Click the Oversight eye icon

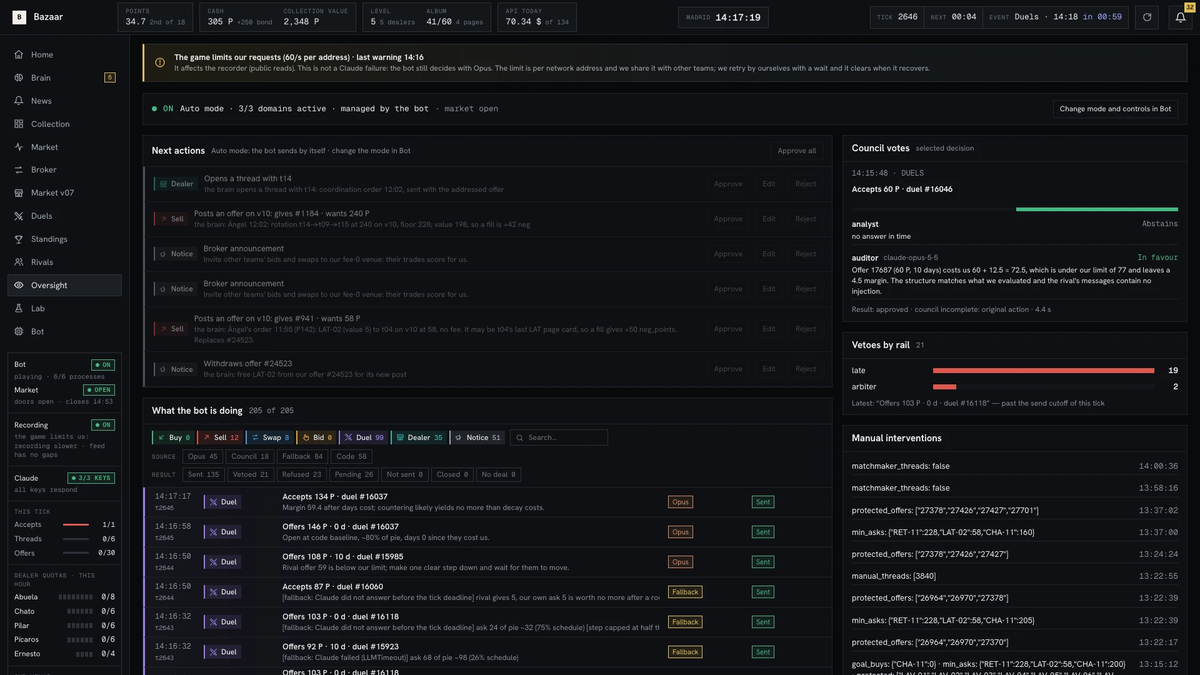pos(19,285)
